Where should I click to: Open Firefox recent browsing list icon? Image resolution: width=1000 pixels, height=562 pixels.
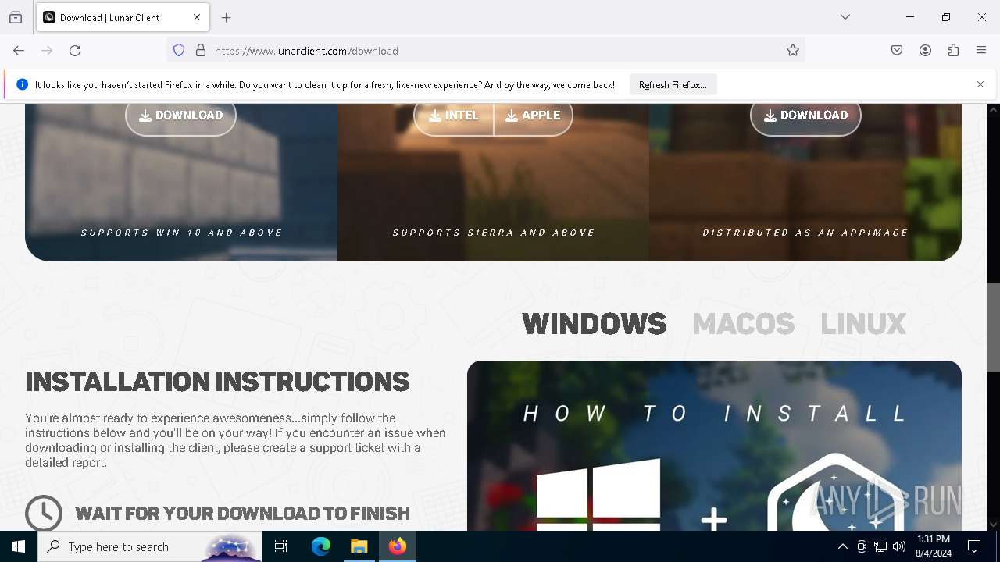point(16,17)
